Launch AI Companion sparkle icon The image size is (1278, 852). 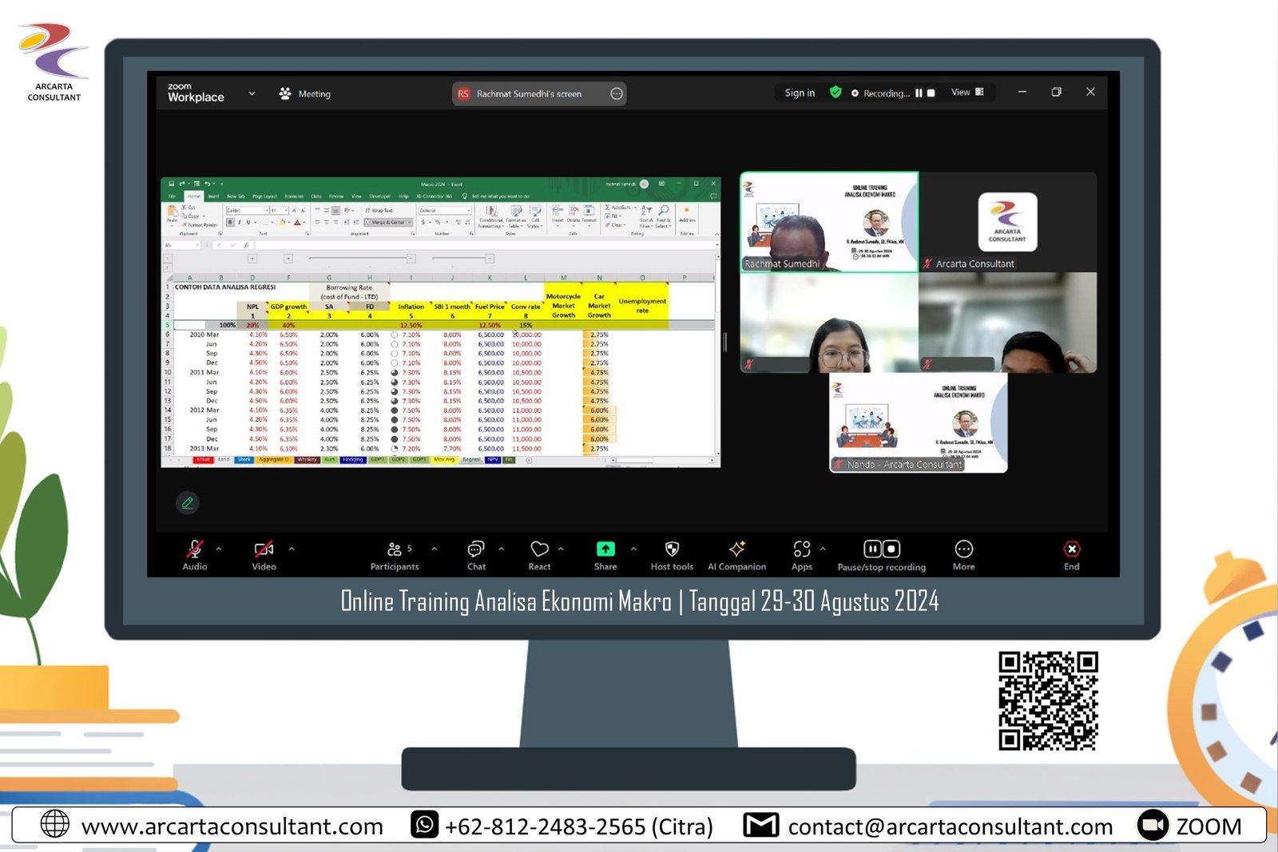(736, 549)
